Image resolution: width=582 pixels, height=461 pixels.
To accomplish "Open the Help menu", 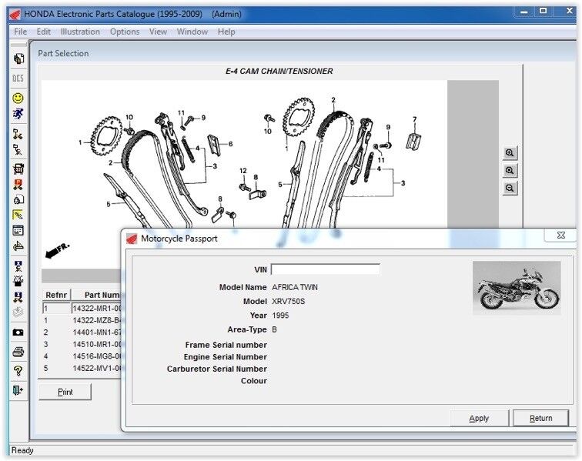I will [226, 32].
